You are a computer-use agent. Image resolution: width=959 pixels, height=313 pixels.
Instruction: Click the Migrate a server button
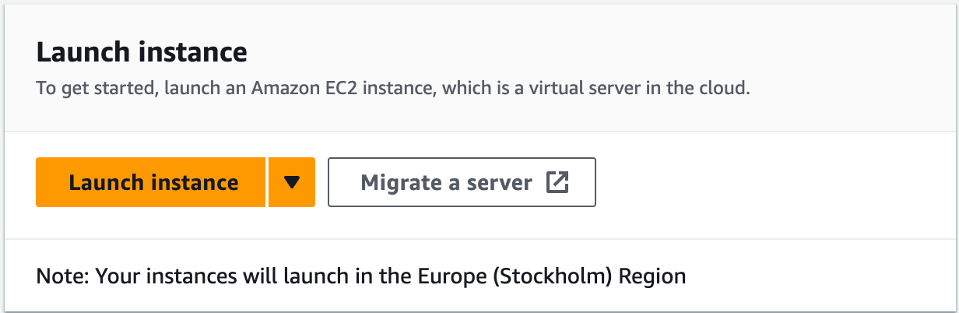(462, 182)
